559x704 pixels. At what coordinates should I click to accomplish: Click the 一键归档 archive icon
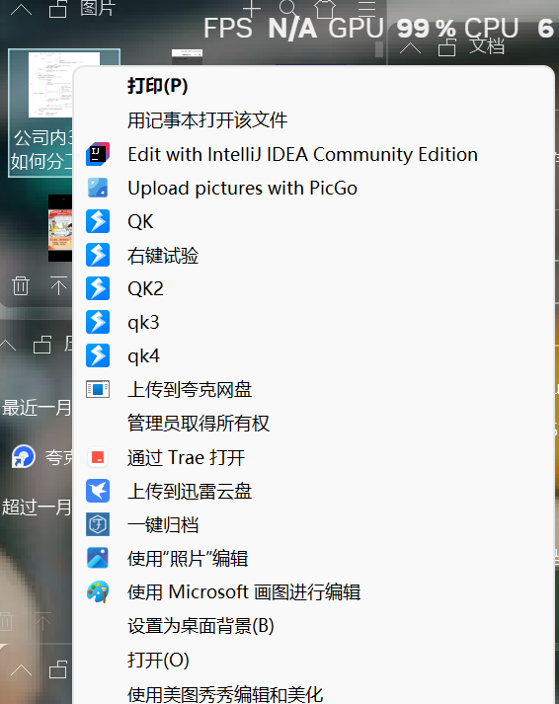(x=98, y=524)
